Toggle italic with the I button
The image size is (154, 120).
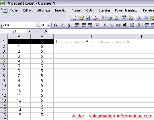pos(62,25)
